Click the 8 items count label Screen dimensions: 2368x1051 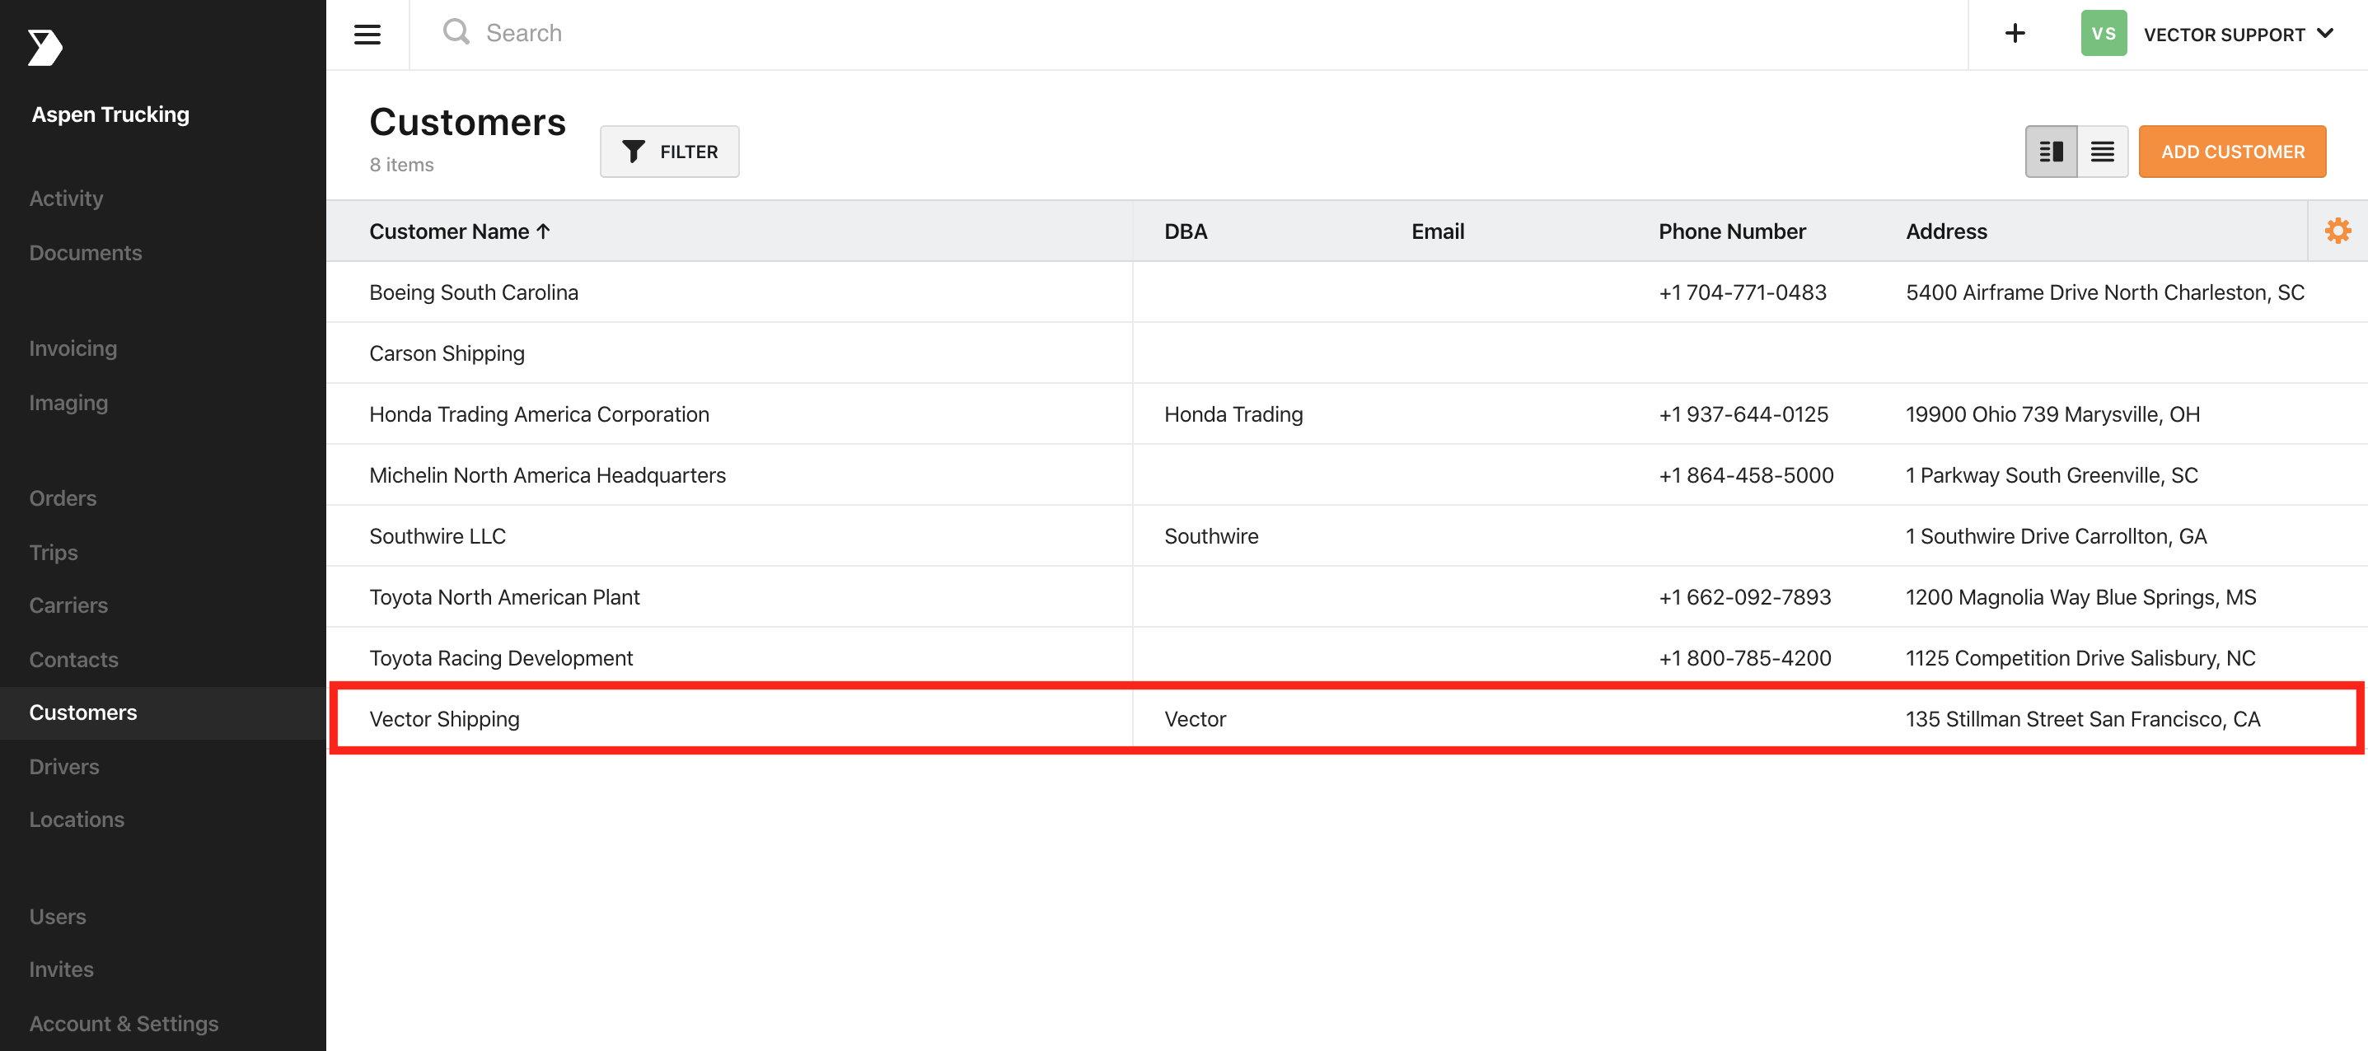click(x=402, y=165)
